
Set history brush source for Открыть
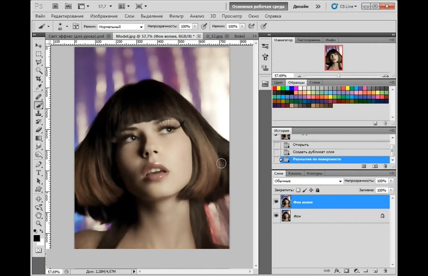pos(277,145)
